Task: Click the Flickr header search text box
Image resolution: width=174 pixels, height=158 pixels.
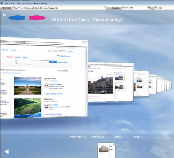Action: coord(57,51)
